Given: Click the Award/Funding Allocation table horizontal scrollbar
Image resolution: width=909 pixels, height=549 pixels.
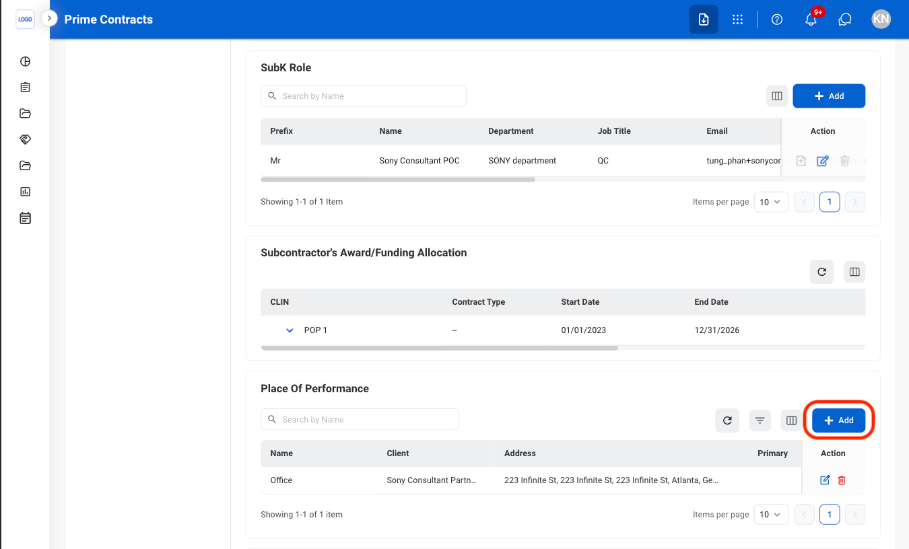Looking at the screenshot, I should tap(439, 348).
